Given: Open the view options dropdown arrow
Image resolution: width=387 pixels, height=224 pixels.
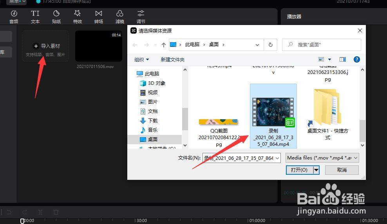Looking at the screenshot, I should [x=329, y=59].
